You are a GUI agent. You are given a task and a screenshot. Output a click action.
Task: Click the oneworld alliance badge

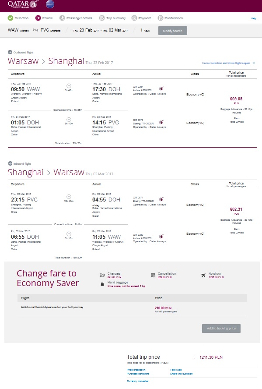coord(50,4)
